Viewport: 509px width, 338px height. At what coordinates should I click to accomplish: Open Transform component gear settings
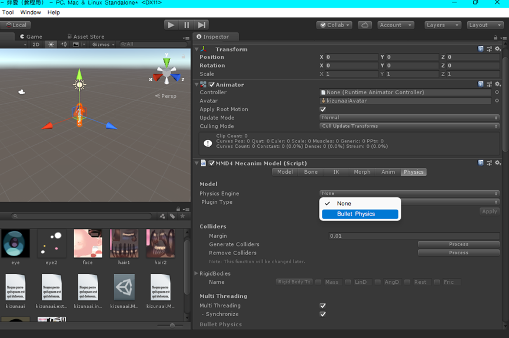[497, 49]
